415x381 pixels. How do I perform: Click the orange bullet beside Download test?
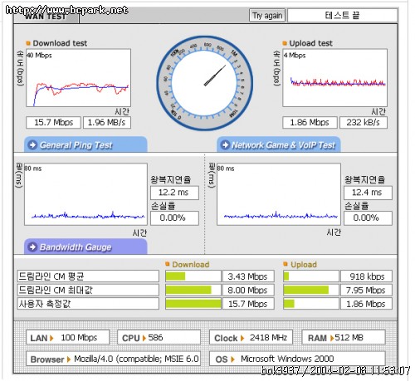(28, 43)
